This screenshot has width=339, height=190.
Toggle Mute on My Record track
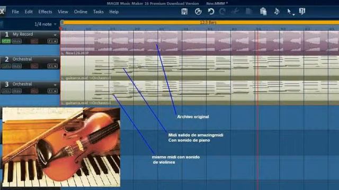coord(16,41)
